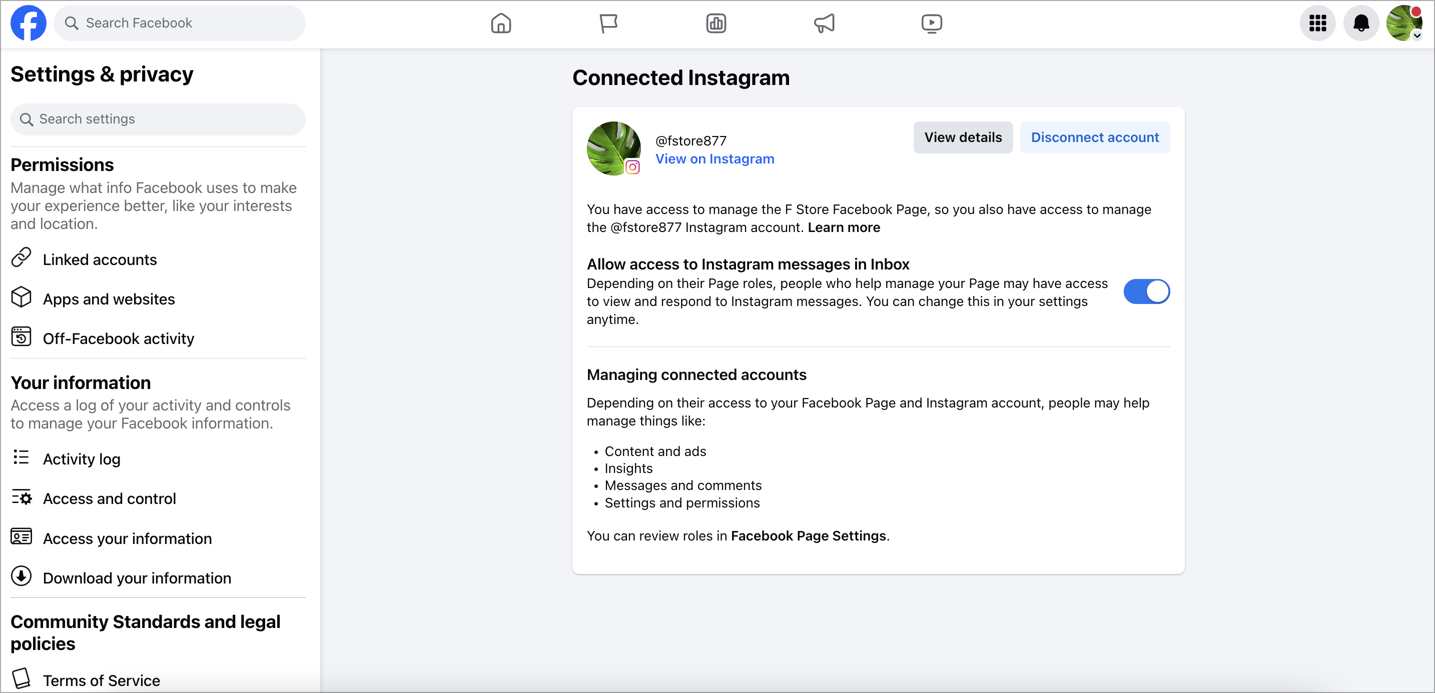Open the Pages flag icon

click(608, 23)
